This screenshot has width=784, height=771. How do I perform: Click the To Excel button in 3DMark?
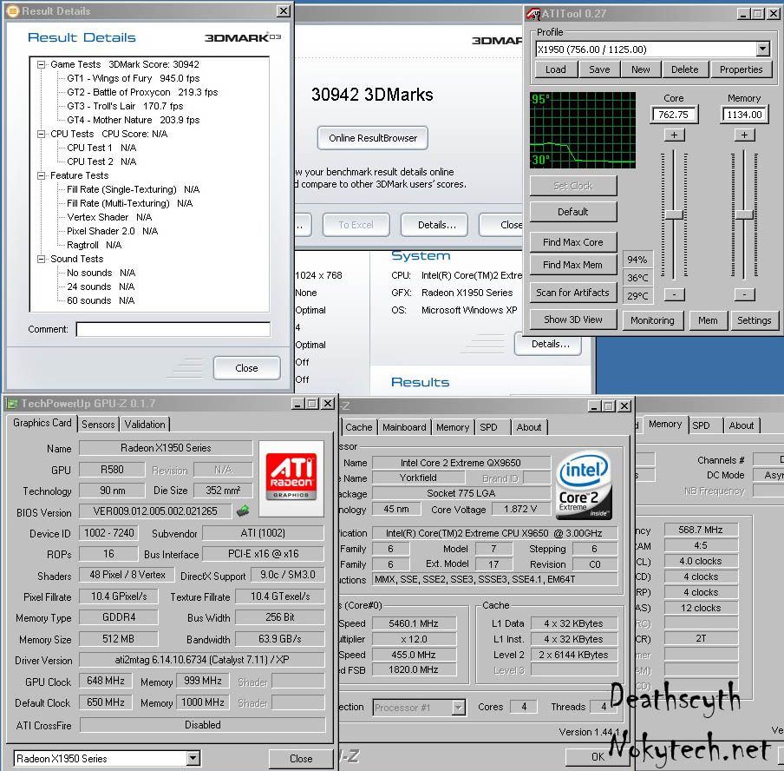(x=356, y=225)
